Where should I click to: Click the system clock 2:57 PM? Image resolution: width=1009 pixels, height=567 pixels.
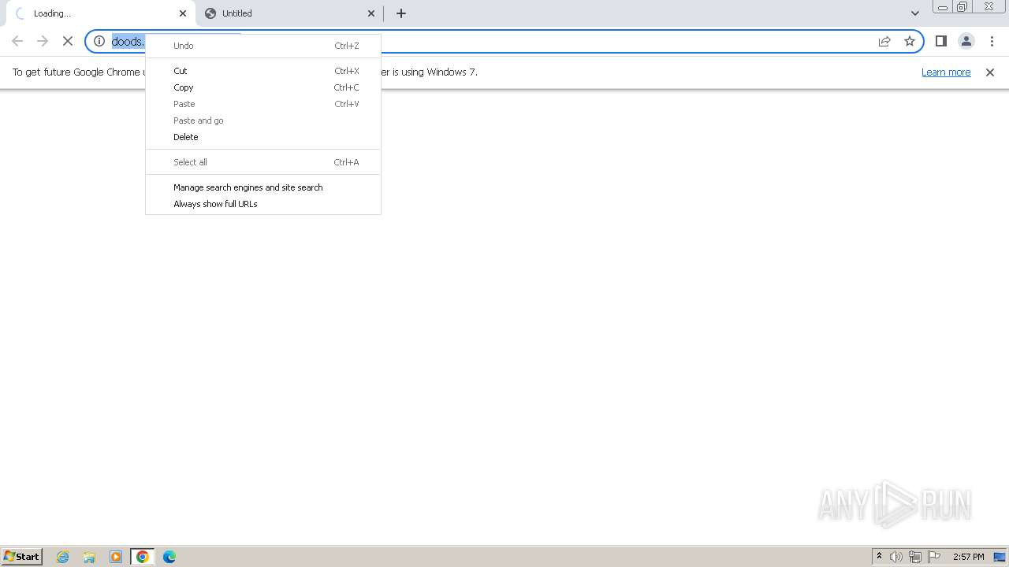pos(968,557)
